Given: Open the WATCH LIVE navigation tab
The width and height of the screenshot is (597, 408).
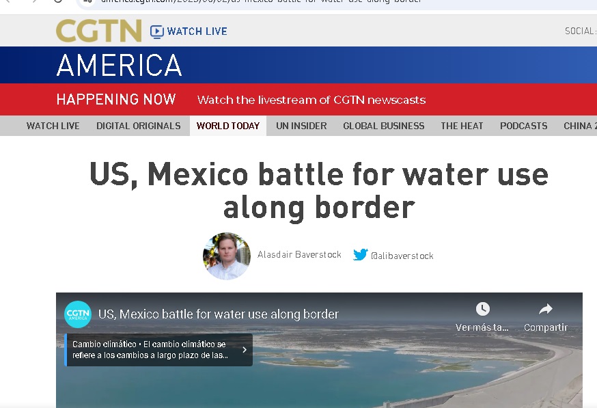Looking at the screenshot, I should 53,126.
